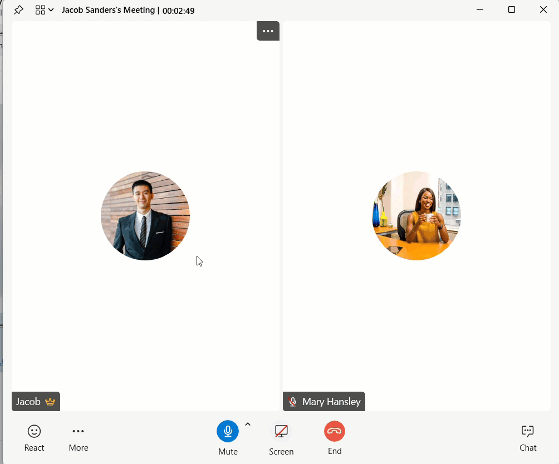Open the More options menu
The height and width of the screenshot is (464, 559).
(x=79, y=438)
